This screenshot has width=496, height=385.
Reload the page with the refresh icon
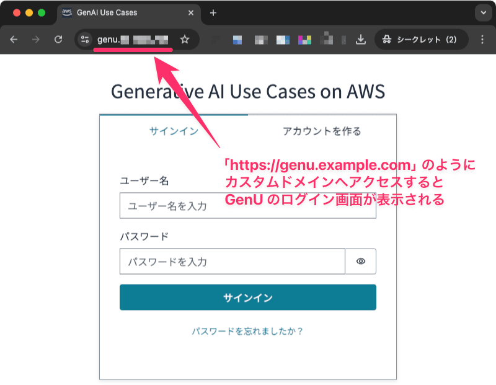pyautogui.click(x=58, y=40)
